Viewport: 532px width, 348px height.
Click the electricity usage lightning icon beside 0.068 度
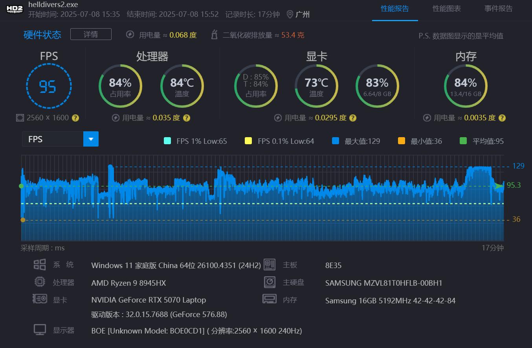tap(130, 35)
